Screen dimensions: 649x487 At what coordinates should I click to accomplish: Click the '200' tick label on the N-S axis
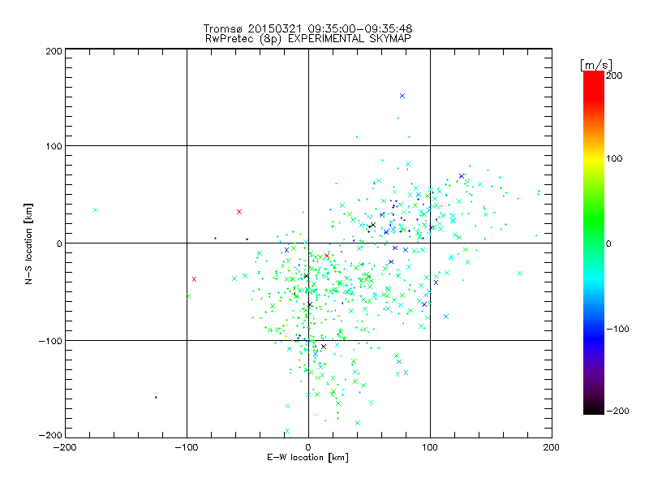point(54,51)
